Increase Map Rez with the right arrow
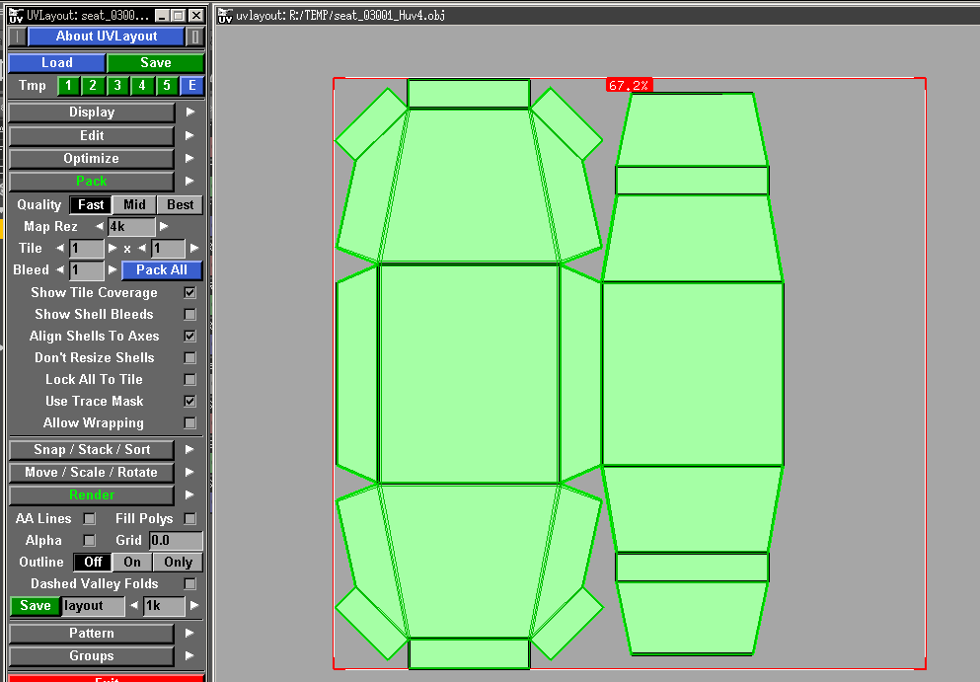 click(x=164, y=226)
